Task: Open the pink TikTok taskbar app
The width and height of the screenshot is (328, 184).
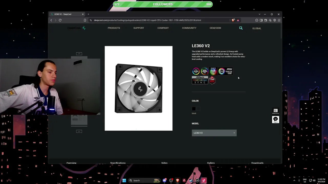Action: tap(204, 180)
